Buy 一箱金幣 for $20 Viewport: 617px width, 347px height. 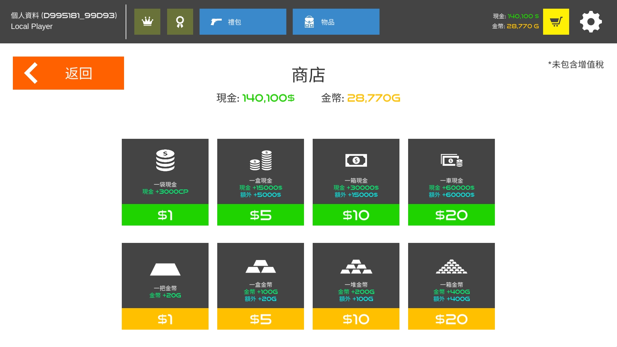tap(452, 319)
